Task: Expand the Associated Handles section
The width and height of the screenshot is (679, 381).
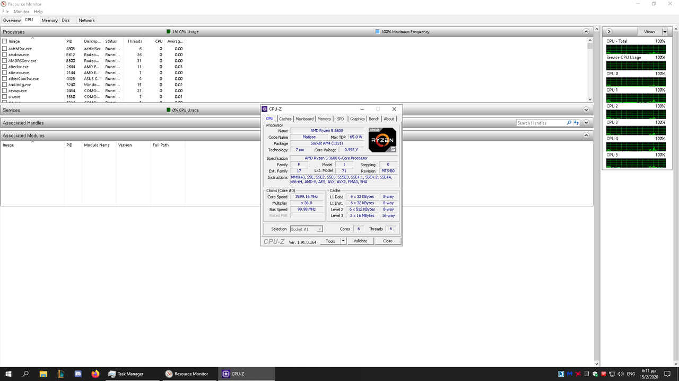Action: coord(586,123)
